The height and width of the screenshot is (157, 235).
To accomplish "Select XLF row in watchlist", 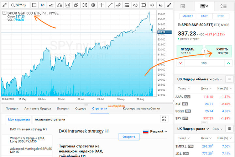I will click(204, 104).
